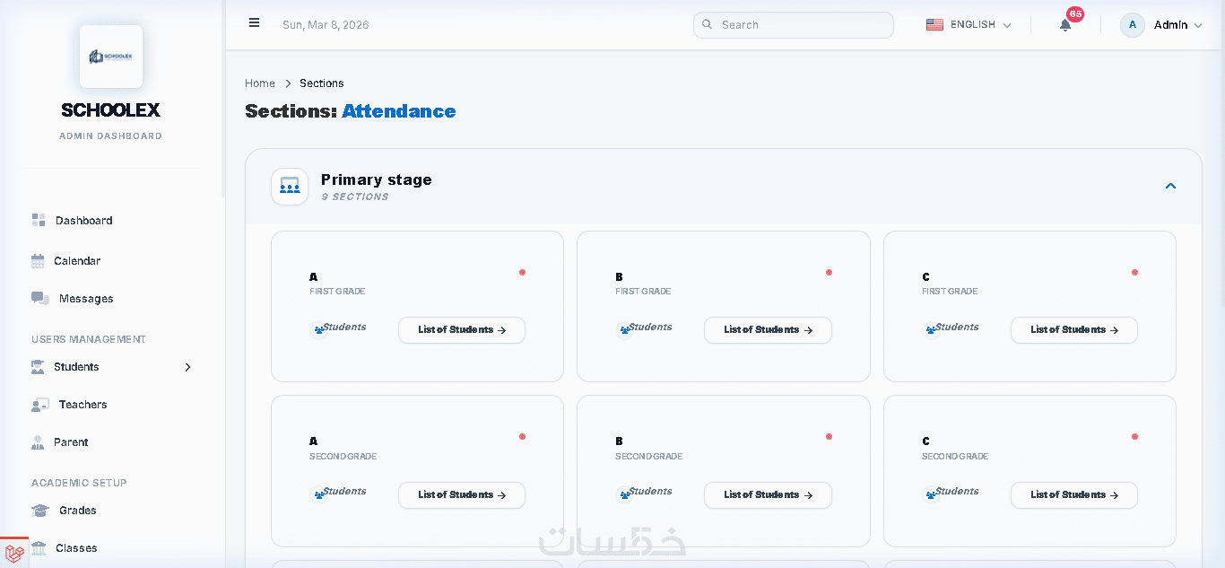Click the Calendar sidebar icon
The height and width of the screenshot is (568, 1225).
tap(38, 261)
